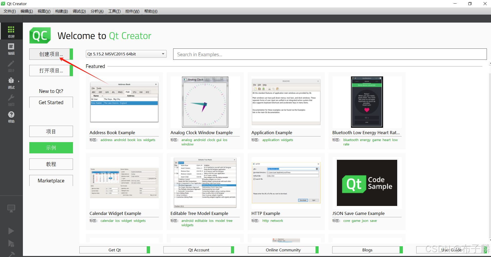This screenshot has width=491, height=257.
Task: Click the 'widgets' tag under Application Example
Action: click(x=287, y=140)
